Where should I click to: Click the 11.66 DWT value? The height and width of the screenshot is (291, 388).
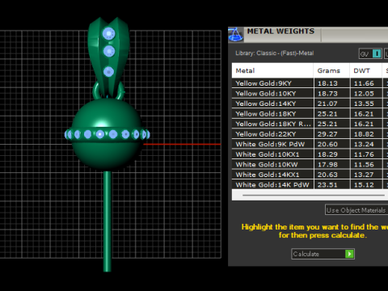click(x=364, y=83)
